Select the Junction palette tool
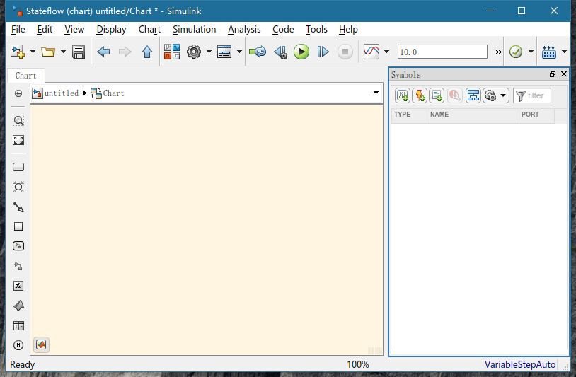The height and width of the screenshot is (377, 576). [18, 187]
